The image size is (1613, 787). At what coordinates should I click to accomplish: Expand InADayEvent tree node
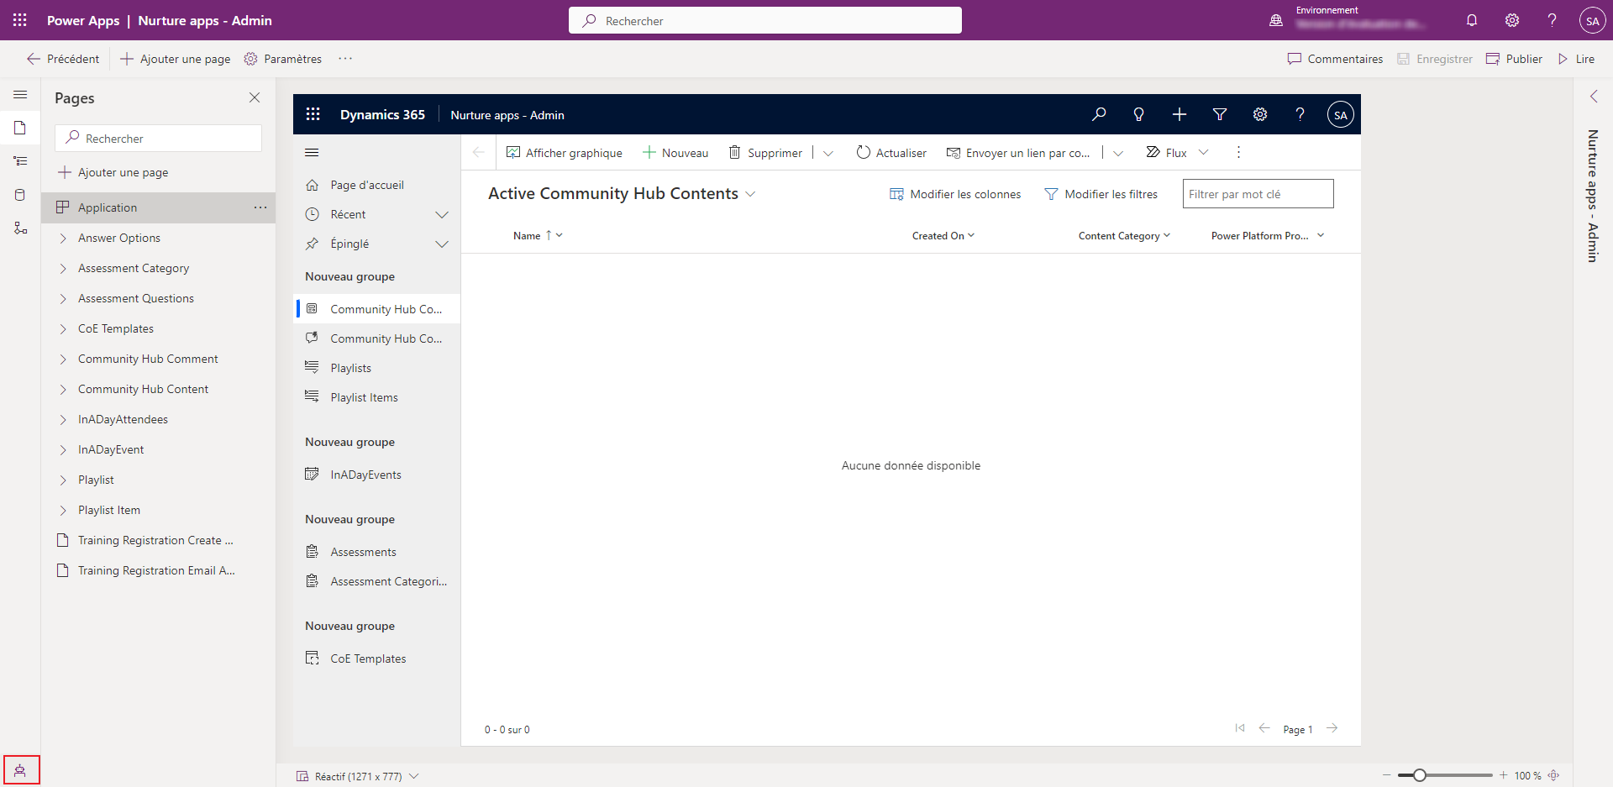click(63, 450)
